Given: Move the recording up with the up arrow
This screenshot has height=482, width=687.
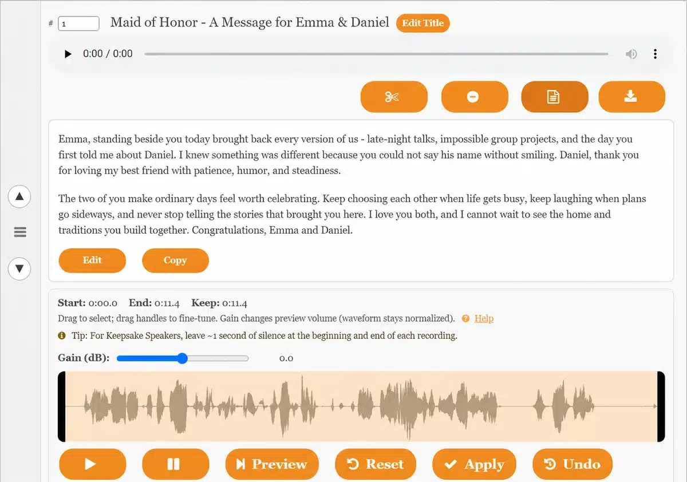Looking at the screenshot, I should click(x=19, y=196).
